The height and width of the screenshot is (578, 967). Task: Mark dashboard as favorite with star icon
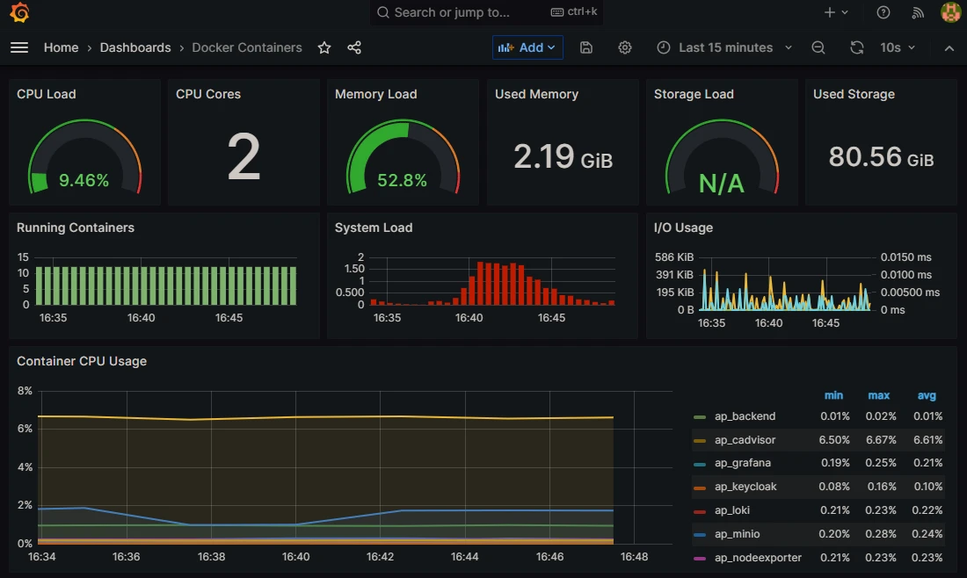pos(324,47)
